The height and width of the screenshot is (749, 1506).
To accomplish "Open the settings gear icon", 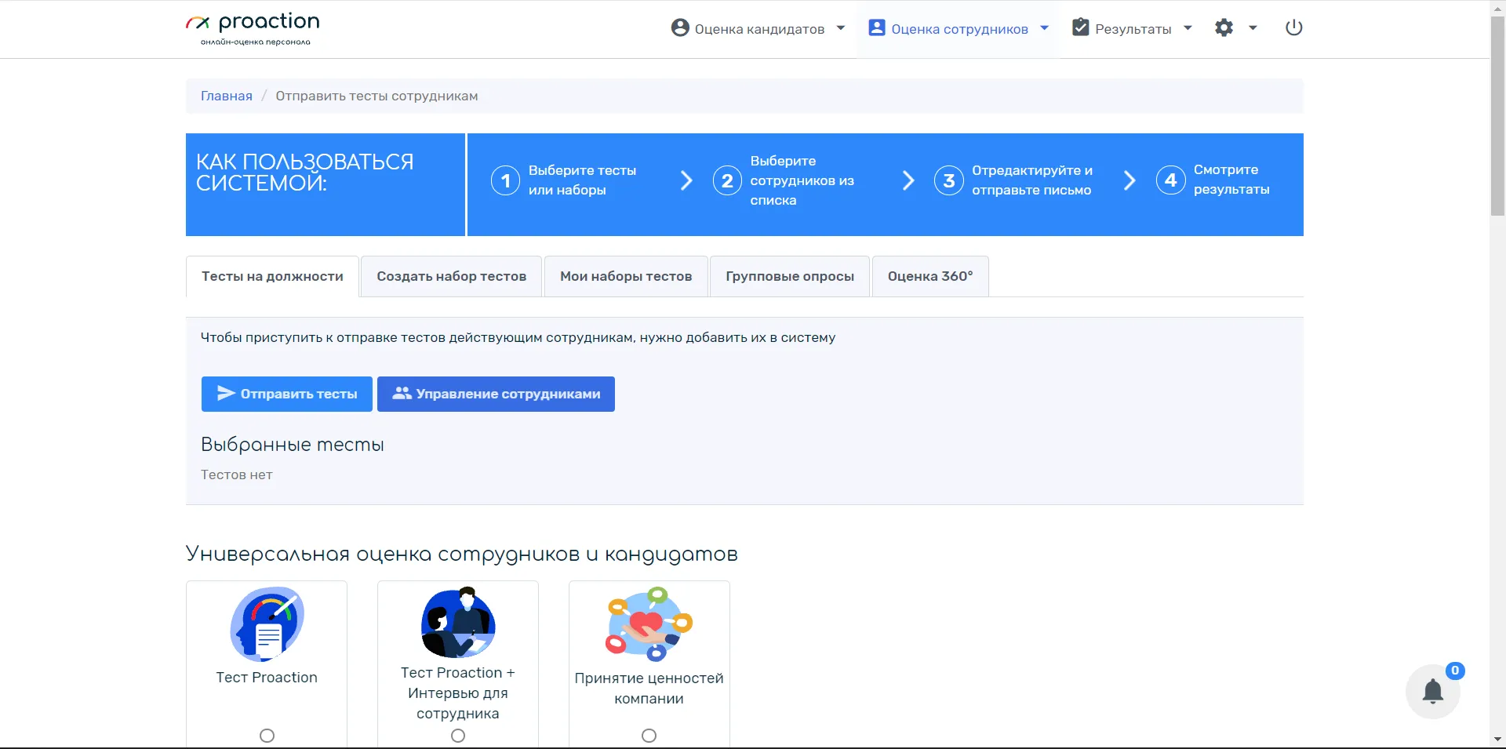I will point(1224,28).
